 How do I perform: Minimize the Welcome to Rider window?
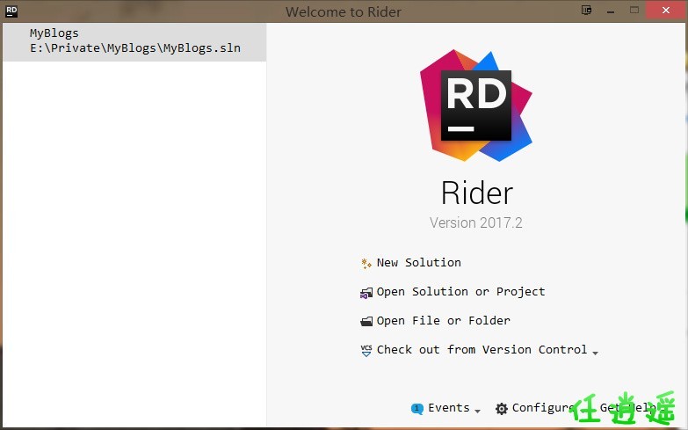click(x=611, y=11)
